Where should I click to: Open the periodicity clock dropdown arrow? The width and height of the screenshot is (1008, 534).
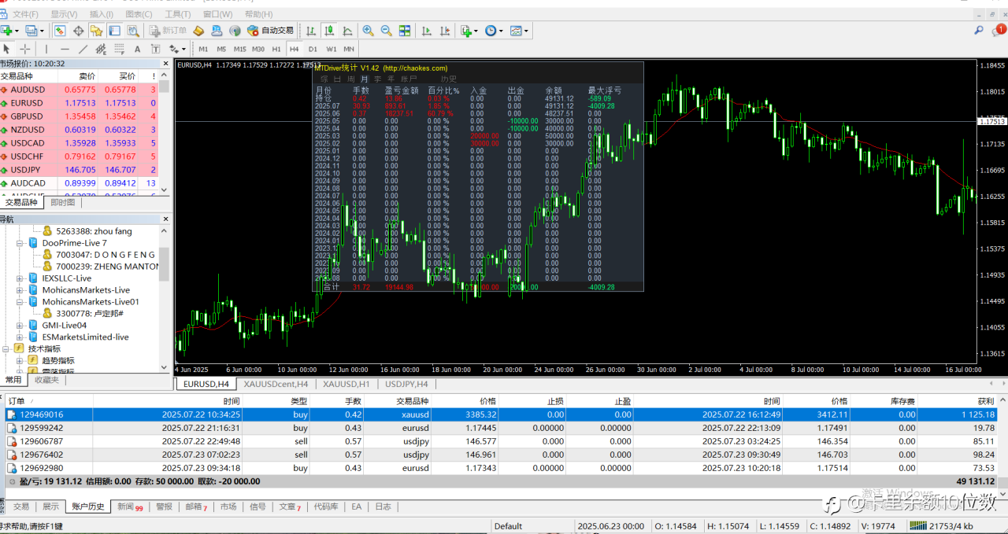pyautogui.click(x=501, y=31)
